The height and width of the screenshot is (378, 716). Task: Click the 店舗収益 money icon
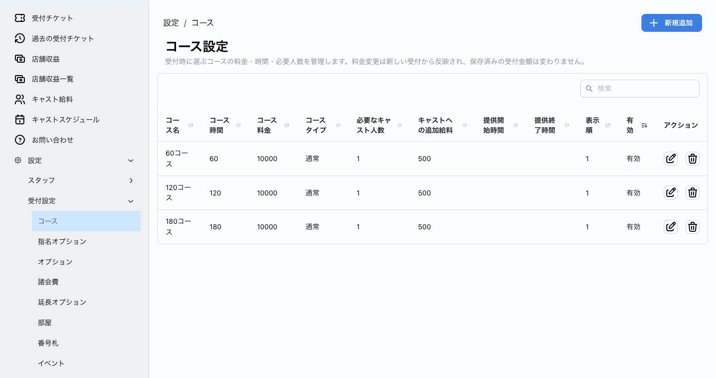click(19, 59)
